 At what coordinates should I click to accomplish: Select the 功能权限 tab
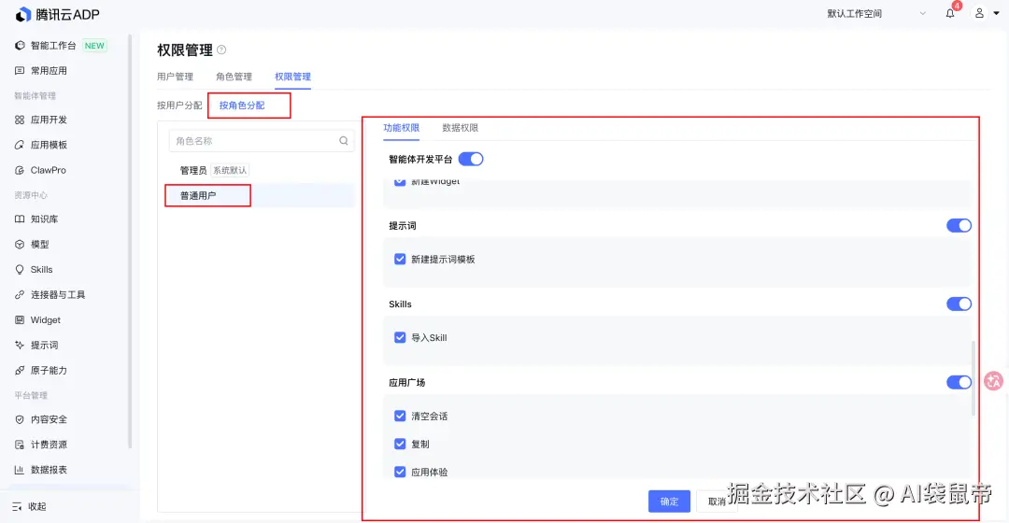401,128
